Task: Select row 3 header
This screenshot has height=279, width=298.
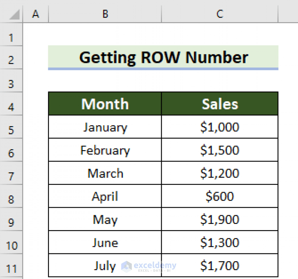Action: coord(11,81)
